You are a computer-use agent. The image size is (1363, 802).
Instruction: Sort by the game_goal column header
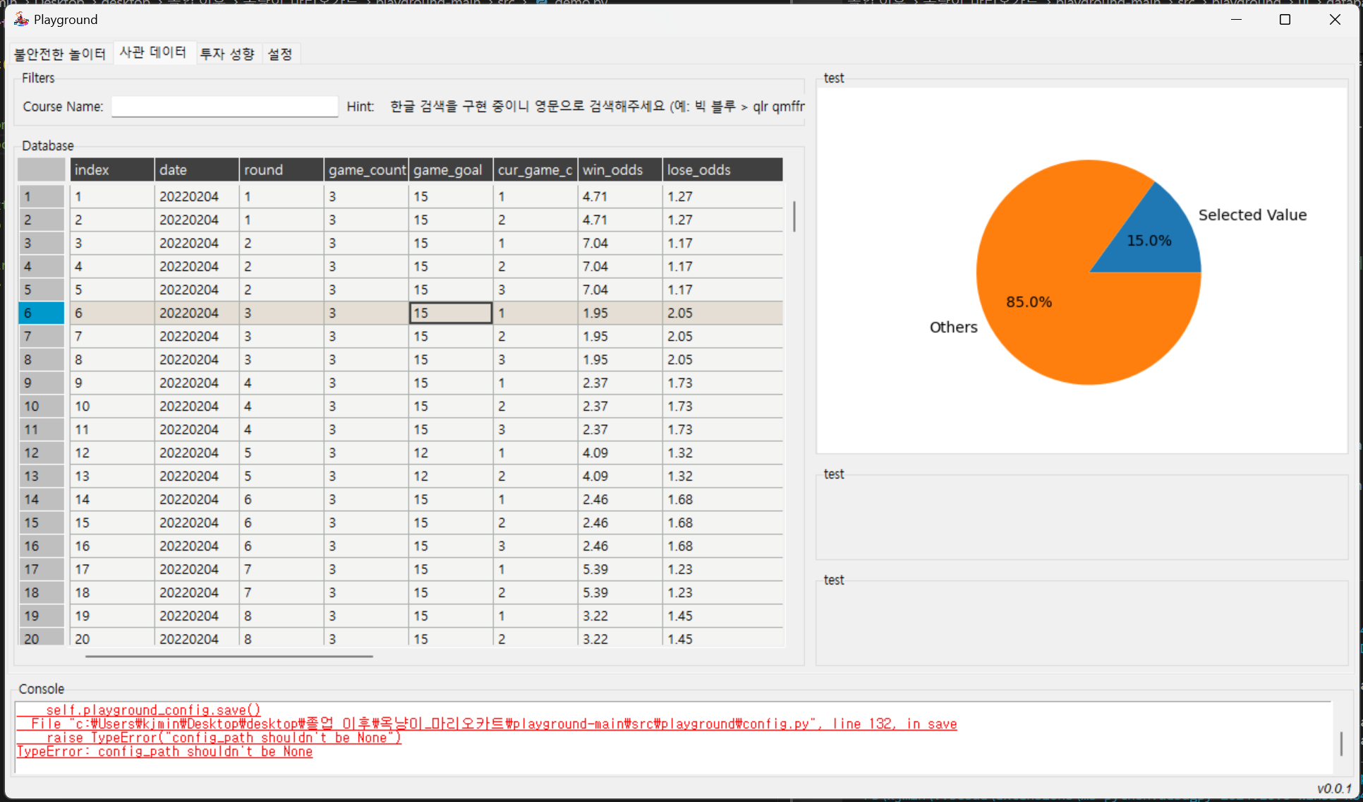[x=451, y=169]
